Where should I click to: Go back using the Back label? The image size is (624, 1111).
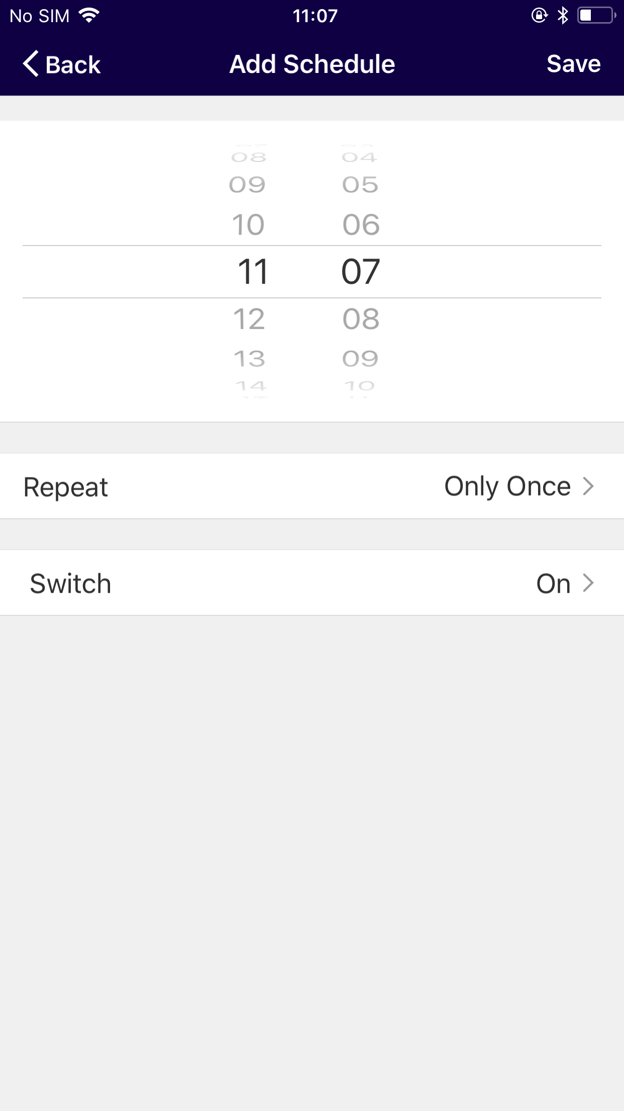click(x=73, y=65)
